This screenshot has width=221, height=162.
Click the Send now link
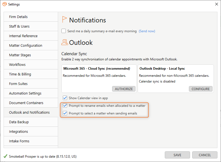pos(147,31)
